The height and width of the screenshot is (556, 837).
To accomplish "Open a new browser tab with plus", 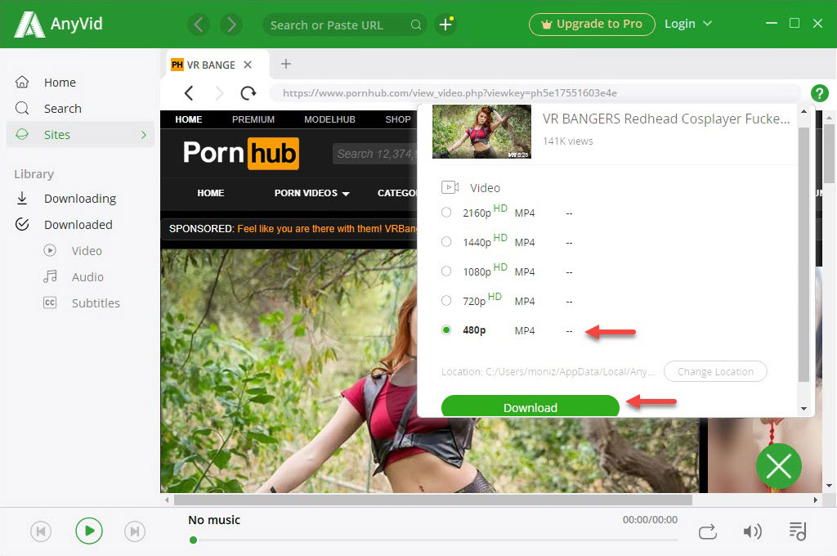I will 286,64.
